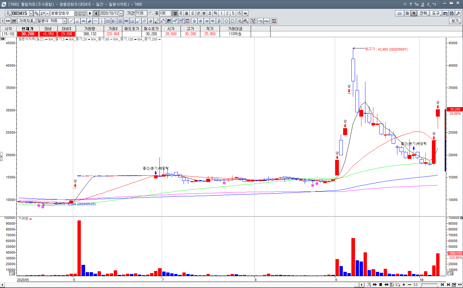463x288 pixels.
Task: Expand left side panel arrow
Action: [x=1, y=156]
